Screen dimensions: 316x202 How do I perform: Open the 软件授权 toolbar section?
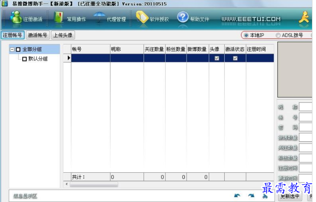coord(152,19)
